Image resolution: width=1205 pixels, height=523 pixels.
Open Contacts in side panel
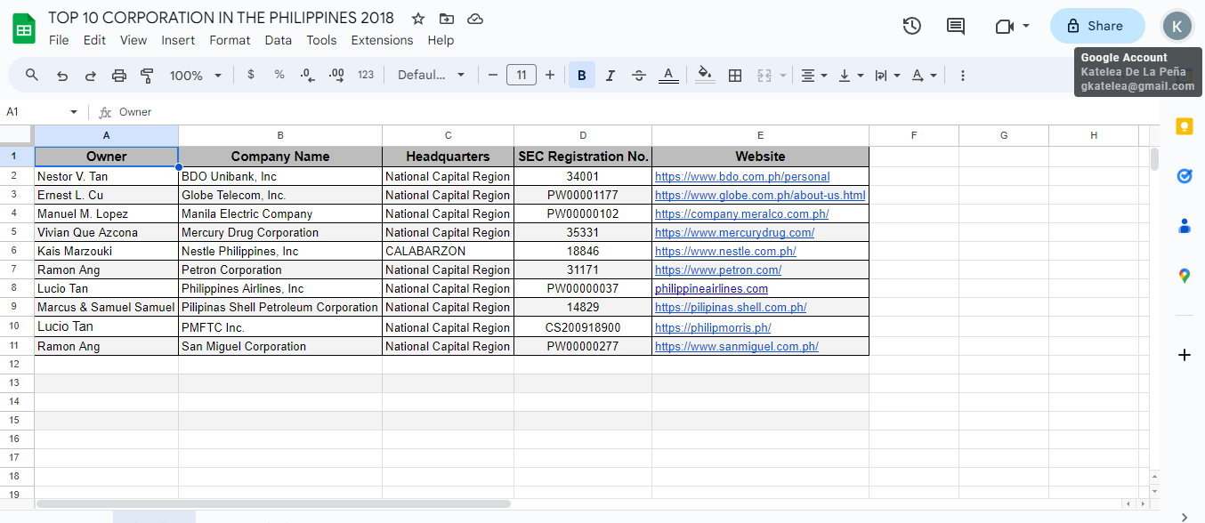point(1185,226)
